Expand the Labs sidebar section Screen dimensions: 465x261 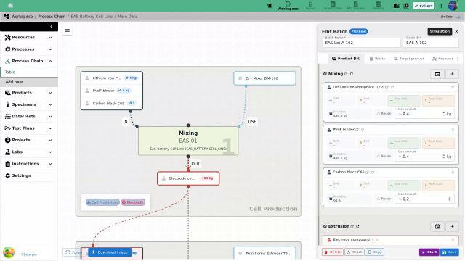click(29, 152)
